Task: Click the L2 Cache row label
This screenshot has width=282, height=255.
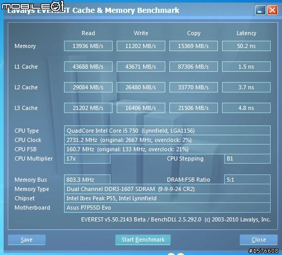Action: point(26,87)
